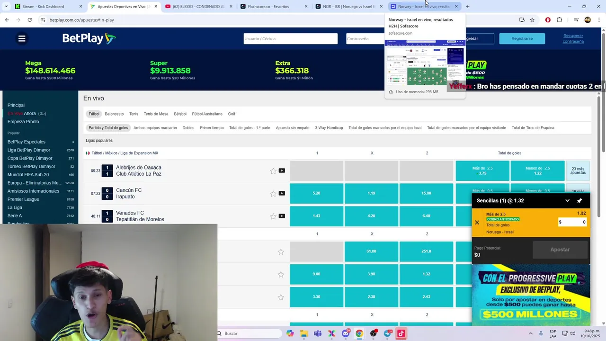606x341 pixels.
Task: Show hidden system tray icons
Action: point(530,333)
